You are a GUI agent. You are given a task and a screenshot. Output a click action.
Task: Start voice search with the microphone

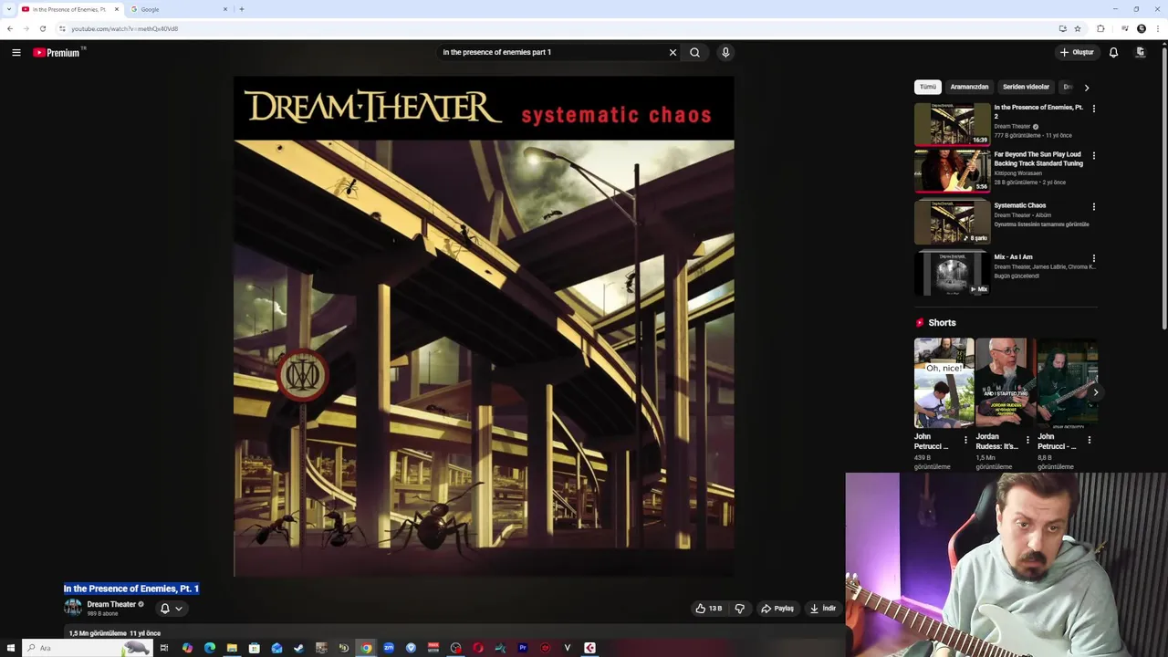click(x=725, y=53)
